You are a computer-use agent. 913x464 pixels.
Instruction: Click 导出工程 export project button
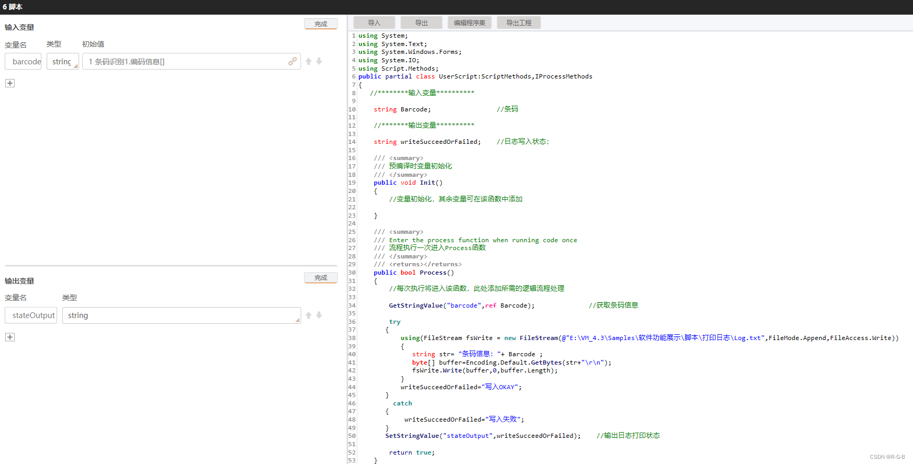pos(519,22)
